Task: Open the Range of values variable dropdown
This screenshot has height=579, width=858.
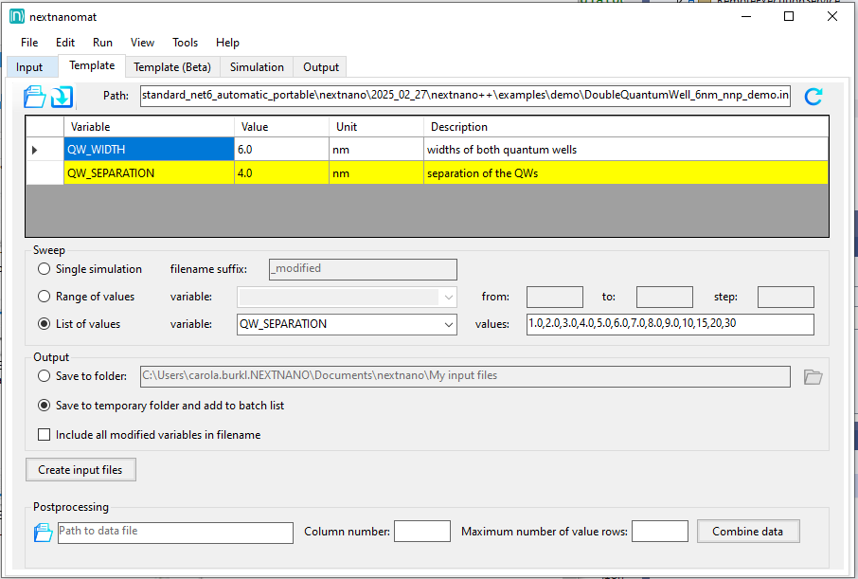Action: pos(448,297)
